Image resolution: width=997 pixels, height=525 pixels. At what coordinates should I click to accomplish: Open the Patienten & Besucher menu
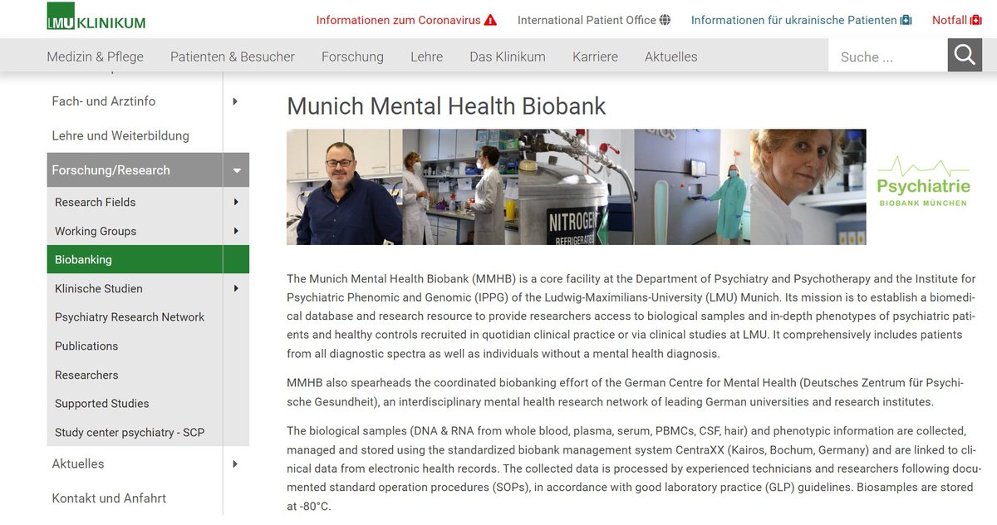[x=233, y=56]
